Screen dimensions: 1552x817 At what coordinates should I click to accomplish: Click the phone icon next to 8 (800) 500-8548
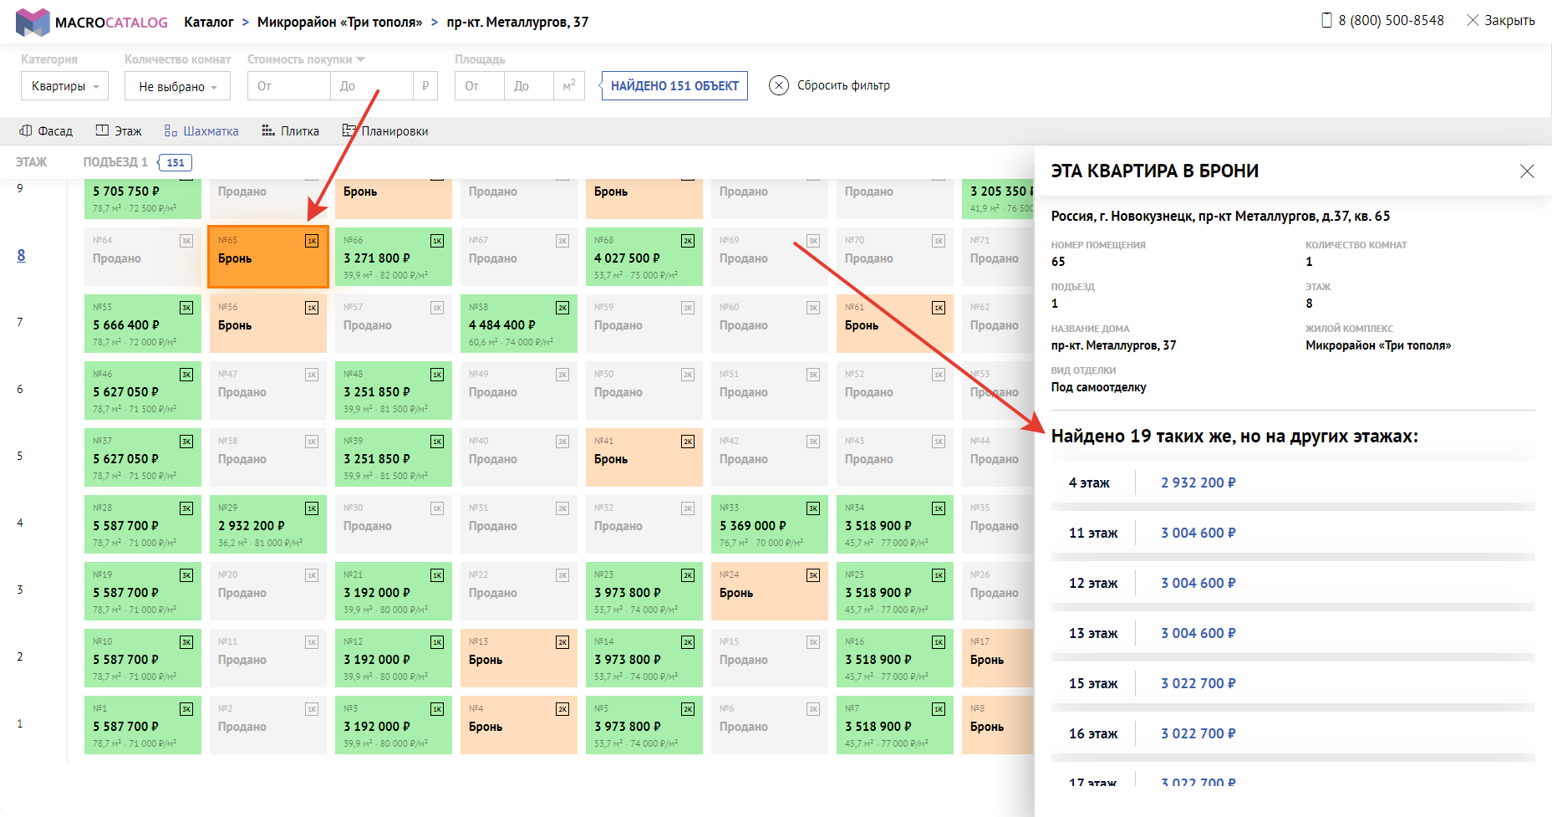(1326, 20)
